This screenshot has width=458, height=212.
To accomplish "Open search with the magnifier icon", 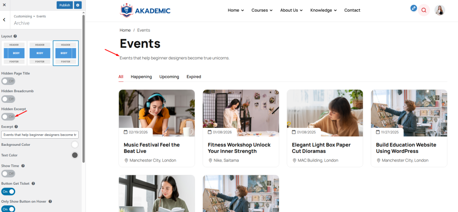I will [x=424, y=10].
